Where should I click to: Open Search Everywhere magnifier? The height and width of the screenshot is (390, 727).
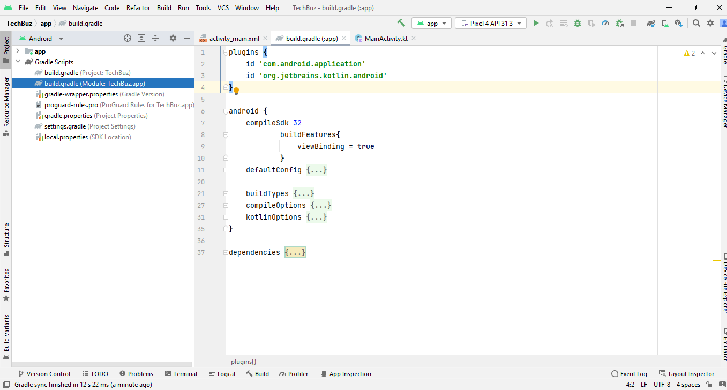696,23
